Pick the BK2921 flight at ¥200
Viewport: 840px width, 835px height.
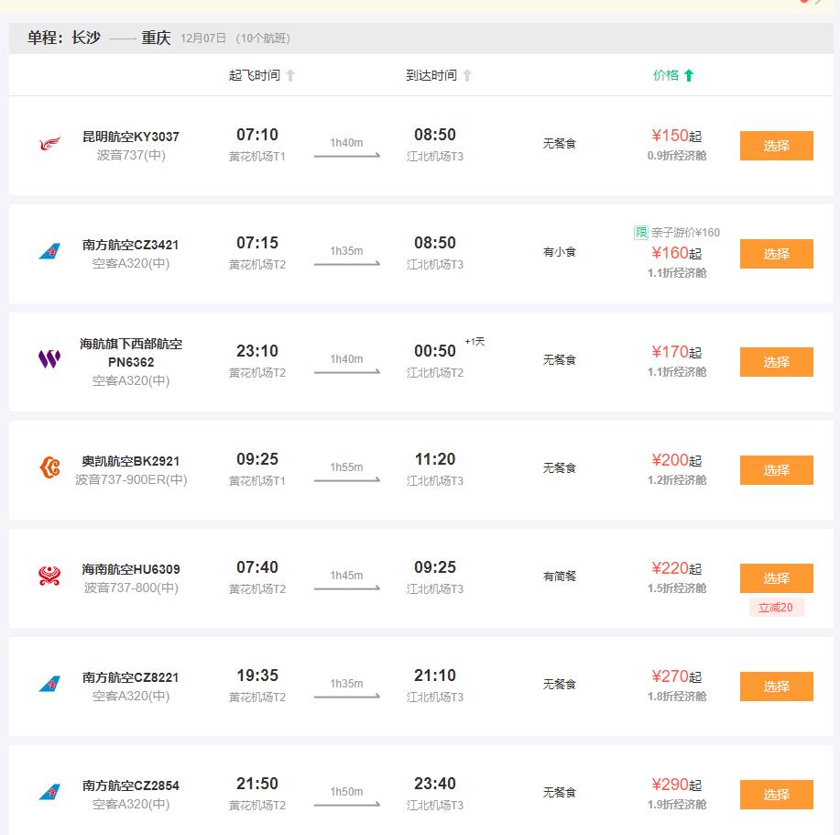coord(776,470)
